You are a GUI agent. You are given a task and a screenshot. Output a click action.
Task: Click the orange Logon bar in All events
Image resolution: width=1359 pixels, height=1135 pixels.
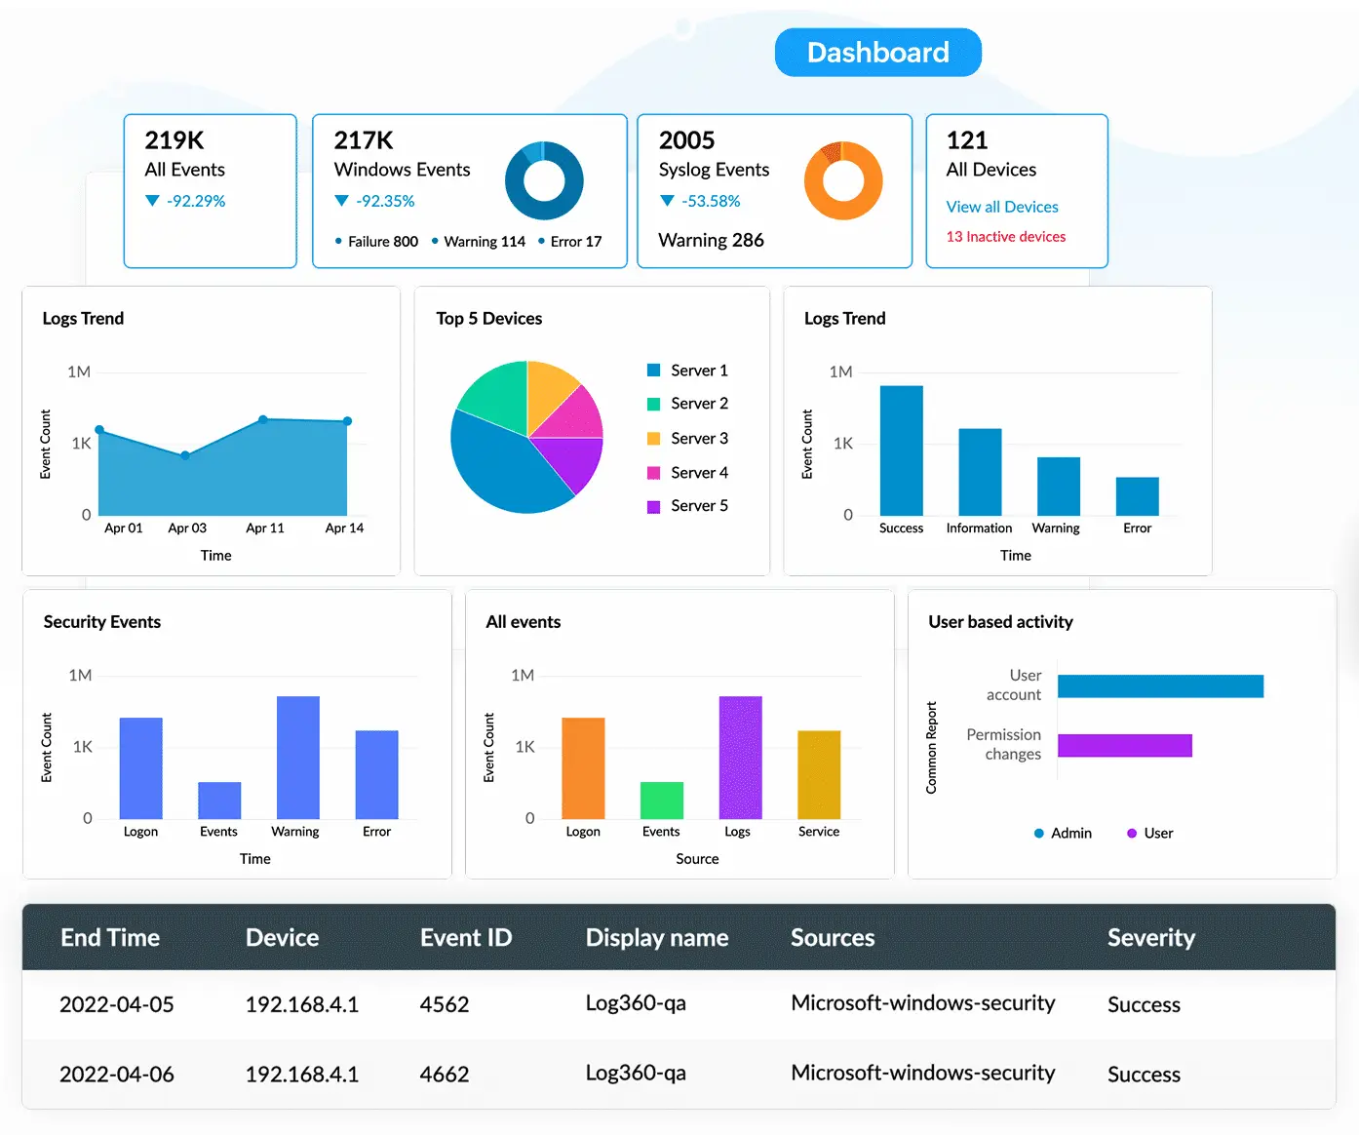point(583,768)
